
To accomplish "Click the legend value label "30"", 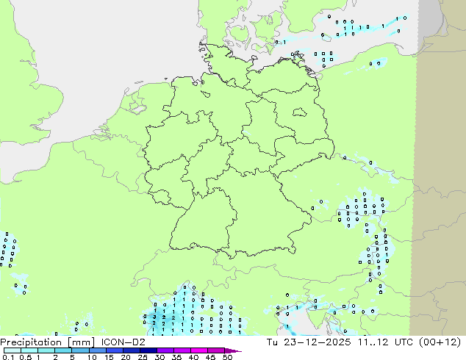I will pyautogui.click(x=160, y=357).
